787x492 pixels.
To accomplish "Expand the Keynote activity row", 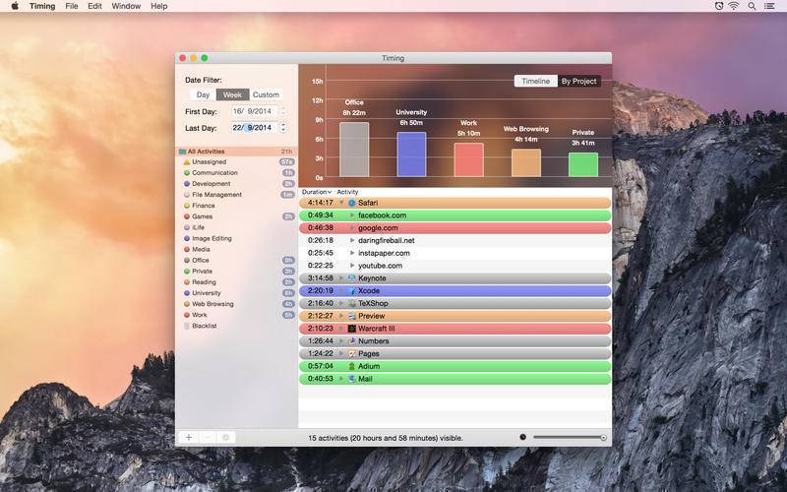I will click(341, 278).
